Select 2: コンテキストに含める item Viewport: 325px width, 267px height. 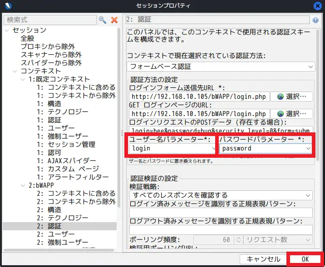pos(76,194)
